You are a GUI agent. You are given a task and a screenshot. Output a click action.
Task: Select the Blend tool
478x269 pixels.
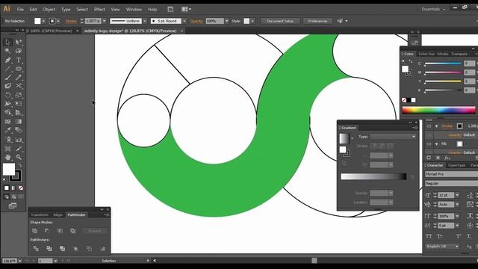coord(19,130)
